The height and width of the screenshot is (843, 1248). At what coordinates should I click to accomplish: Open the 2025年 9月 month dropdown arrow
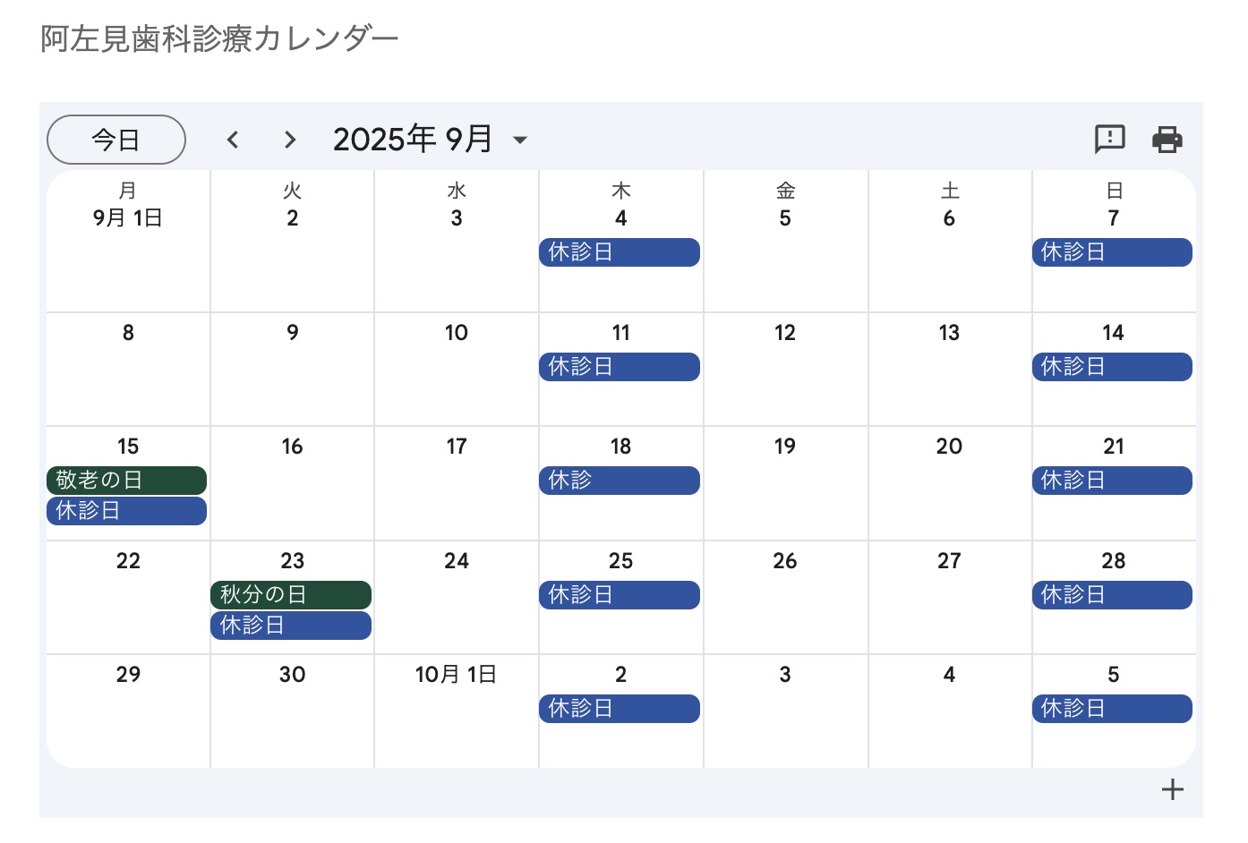tap(520, 140)
